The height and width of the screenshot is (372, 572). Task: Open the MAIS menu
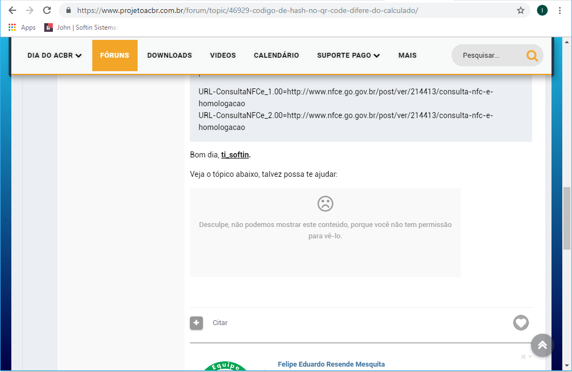pyautogui.click(x=407, y=56)
